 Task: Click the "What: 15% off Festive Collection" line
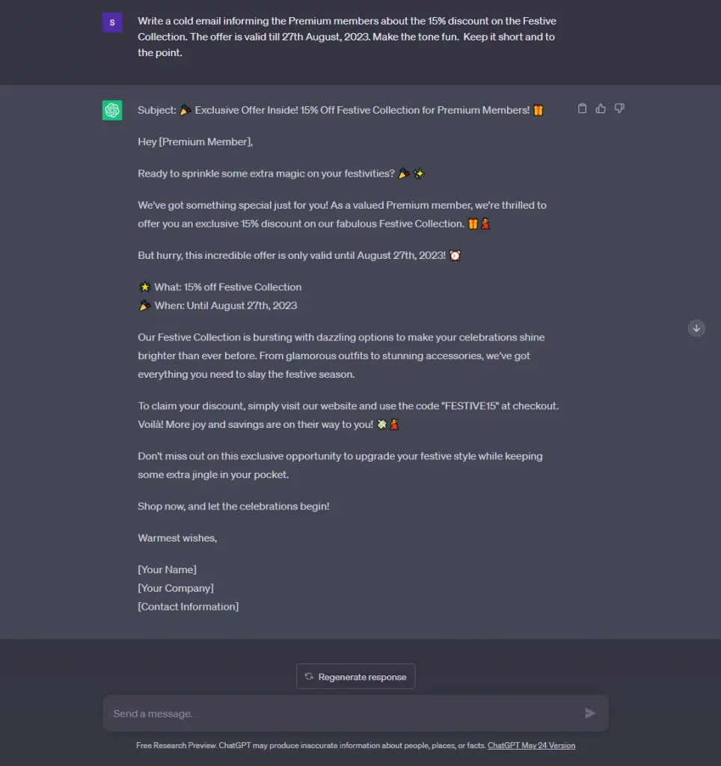(220, 287)
